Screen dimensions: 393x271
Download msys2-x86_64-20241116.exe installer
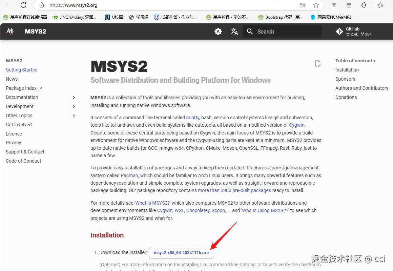(x=181, y=253)
